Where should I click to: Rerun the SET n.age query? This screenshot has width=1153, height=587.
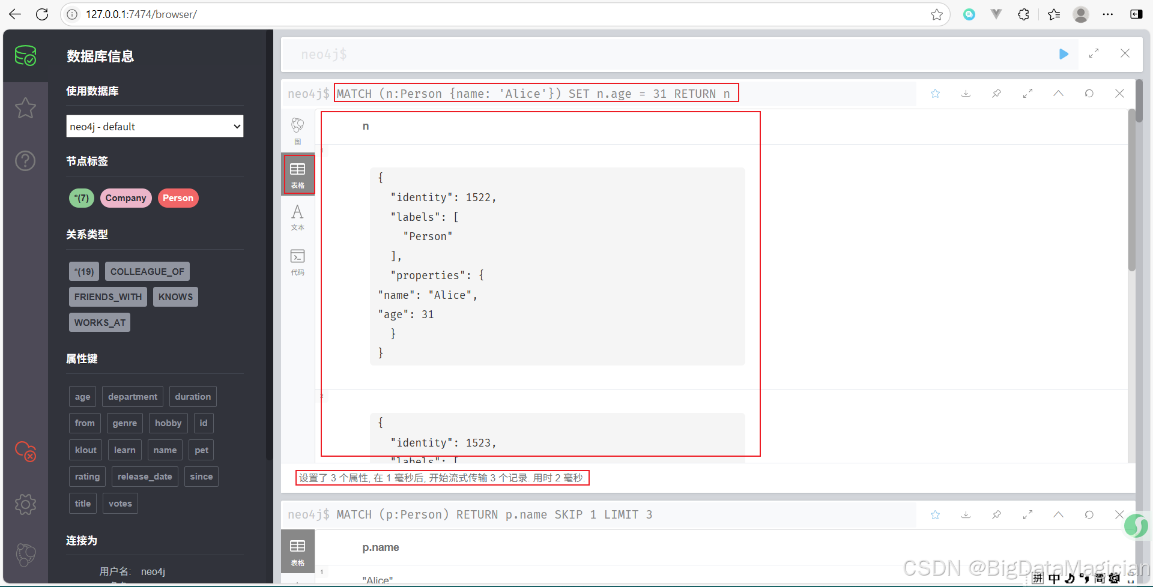click(1089, 94)
